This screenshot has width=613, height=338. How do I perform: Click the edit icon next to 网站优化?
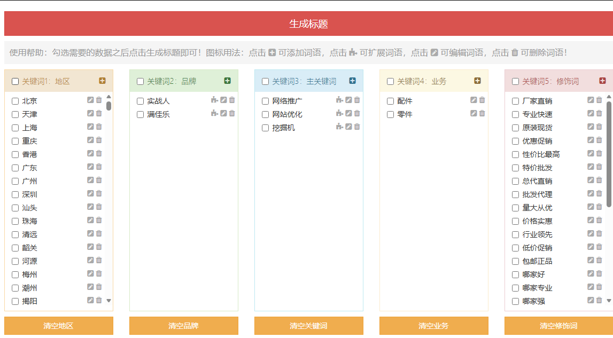point(348,113)
